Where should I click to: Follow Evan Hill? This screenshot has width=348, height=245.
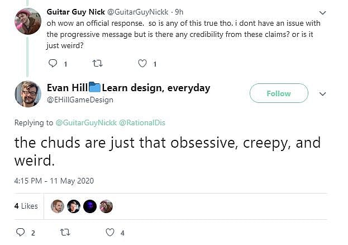(278, 93)
